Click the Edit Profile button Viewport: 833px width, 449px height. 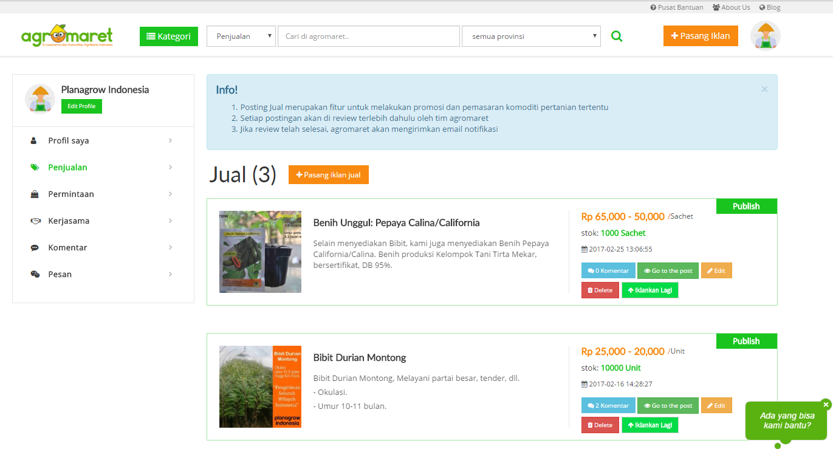click(x=81, y=106)
